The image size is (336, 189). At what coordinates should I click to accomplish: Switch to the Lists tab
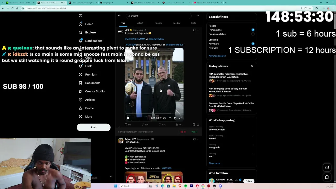click(x=194, y=23)
